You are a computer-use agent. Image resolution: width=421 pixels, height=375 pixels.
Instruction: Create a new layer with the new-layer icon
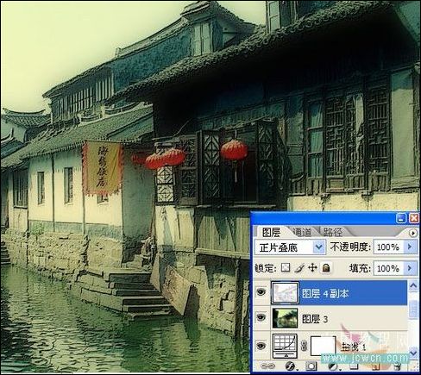[376, 366]
